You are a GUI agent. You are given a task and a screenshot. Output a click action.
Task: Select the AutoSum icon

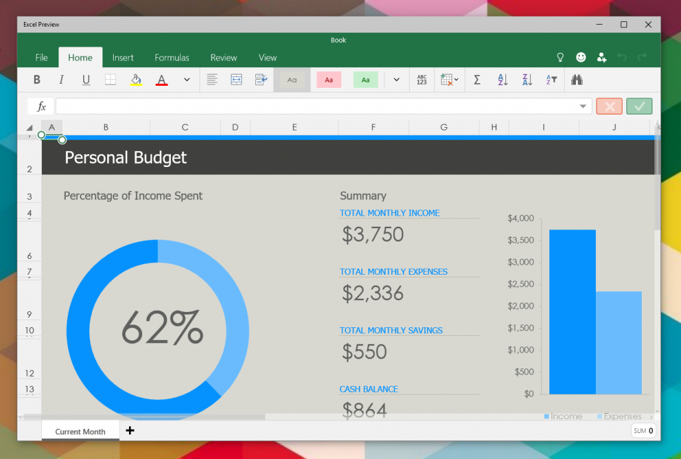coord(477,79)
